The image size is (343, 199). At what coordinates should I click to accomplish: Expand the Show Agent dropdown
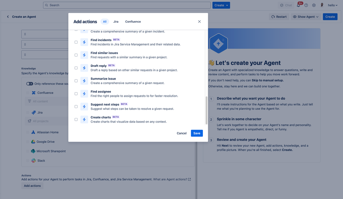[x=306, y=16]
